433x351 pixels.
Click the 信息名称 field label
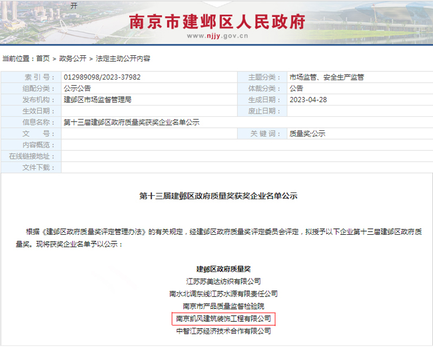pos(38,122)
